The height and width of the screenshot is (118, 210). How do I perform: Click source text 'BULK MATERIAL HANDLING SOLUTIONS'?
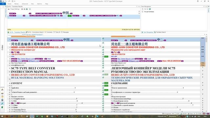37,78
